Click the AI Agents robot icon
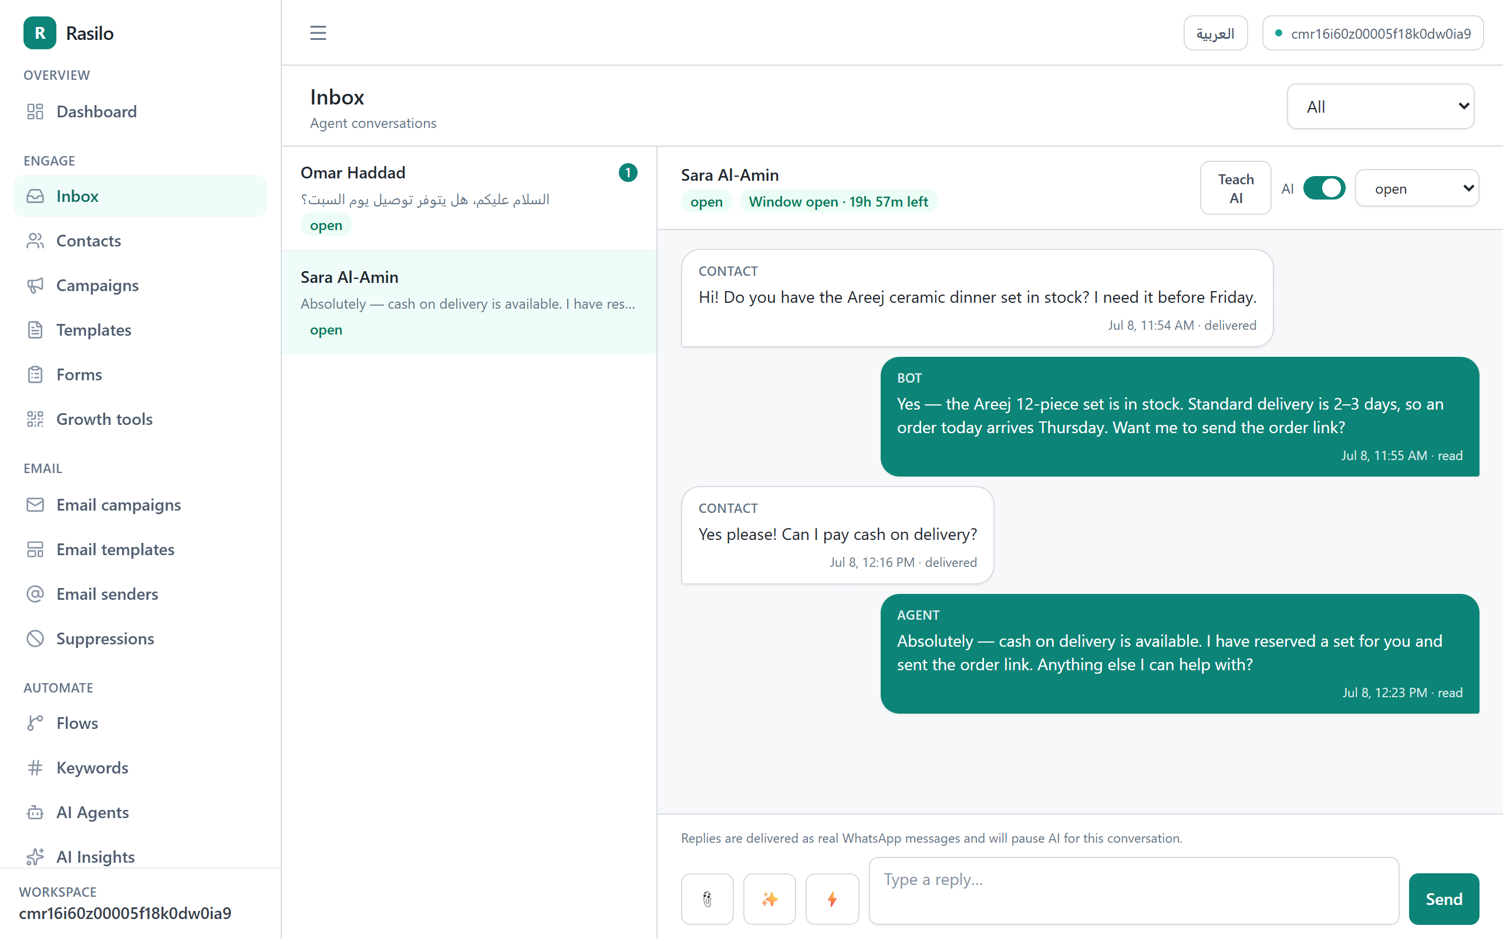The image size is (1503, 939). (35, 812)
